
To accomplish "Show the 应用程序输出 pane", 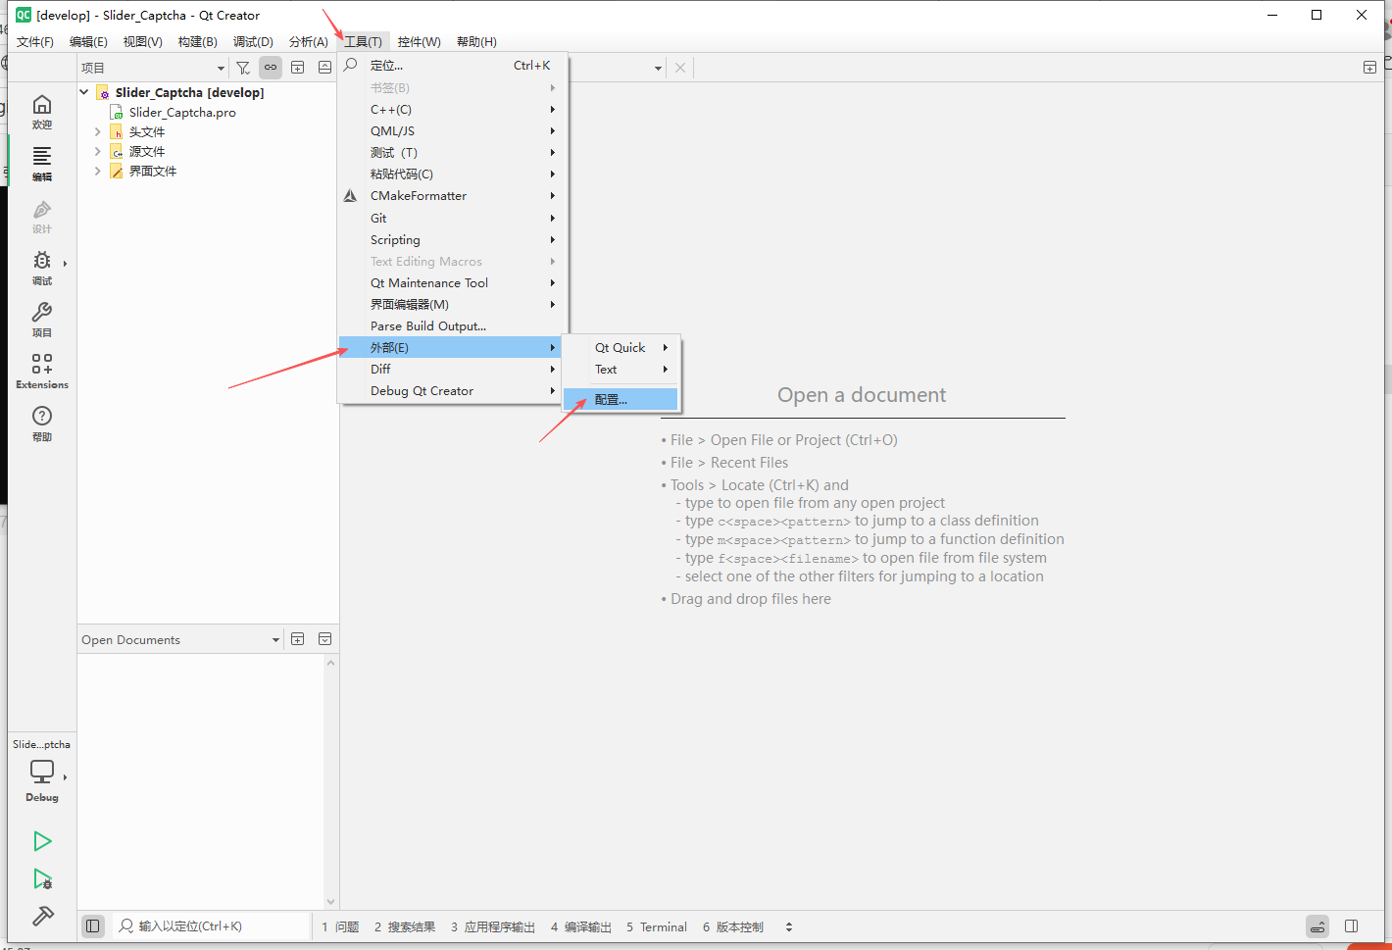I will click(493, 926).
